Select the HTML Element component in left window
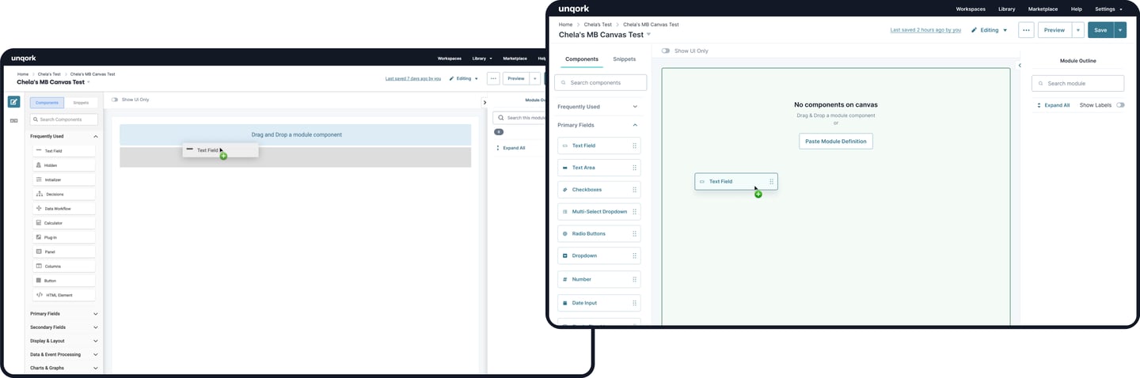Viewport: 1140px width, 378px height. [x=63, y=295]
